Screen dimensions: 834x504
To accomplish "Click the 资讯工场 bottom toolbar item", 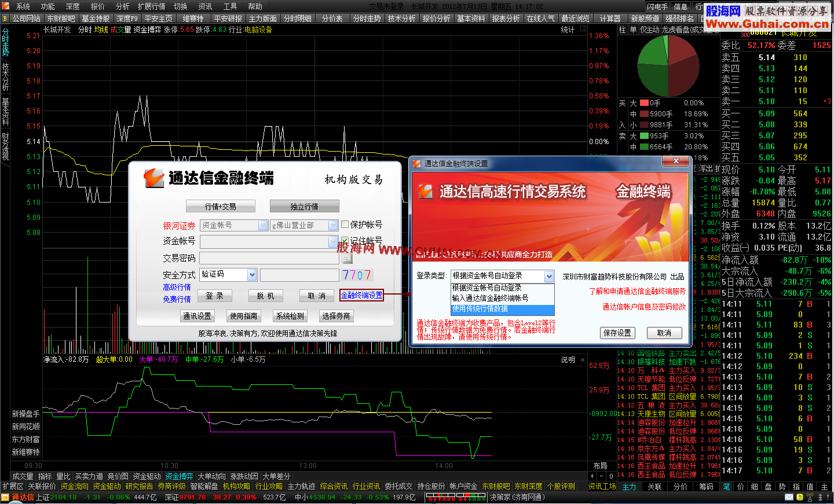I will pyautogui.click(x=602, y=487).
